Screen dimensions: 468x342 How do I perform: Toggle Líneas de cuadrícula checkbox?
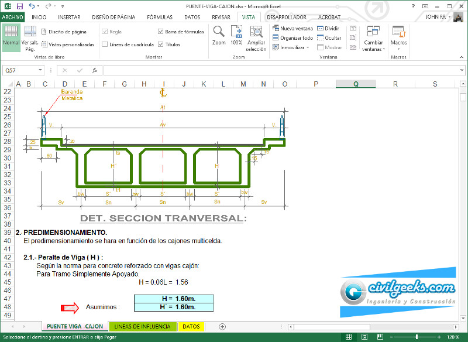click(x=105, y=45)
